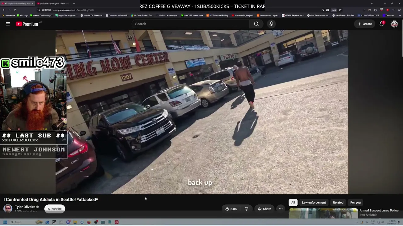The image size is (403, 226).
Task: Start voice search with the microphone
Action: pos(271,24)
